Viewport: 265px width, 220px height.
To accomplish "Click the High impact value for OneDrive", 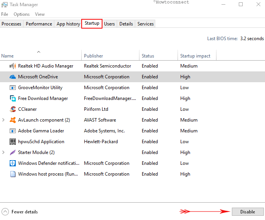I will coord(185,77).
